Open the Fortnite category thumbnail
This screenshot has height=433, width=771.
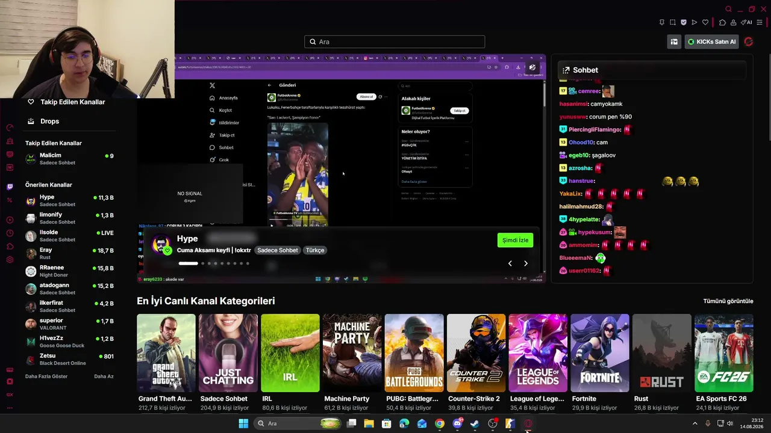coord(600,353)
